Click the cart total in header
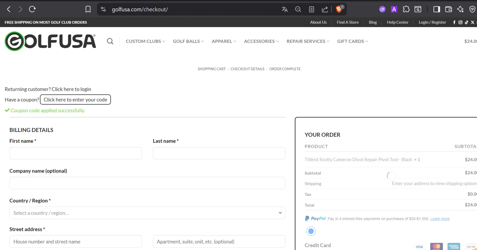Screen dimensions: 477x250 click(x=471, y=41)
